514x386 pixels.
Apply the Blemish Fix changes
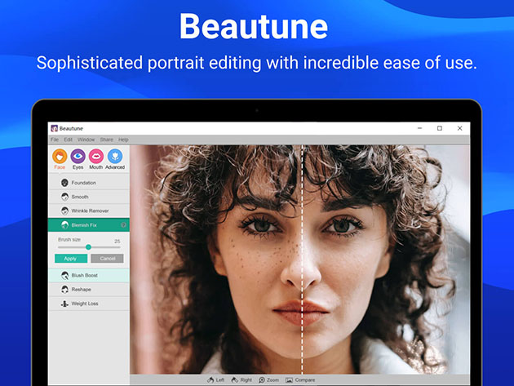pos(71,259)
